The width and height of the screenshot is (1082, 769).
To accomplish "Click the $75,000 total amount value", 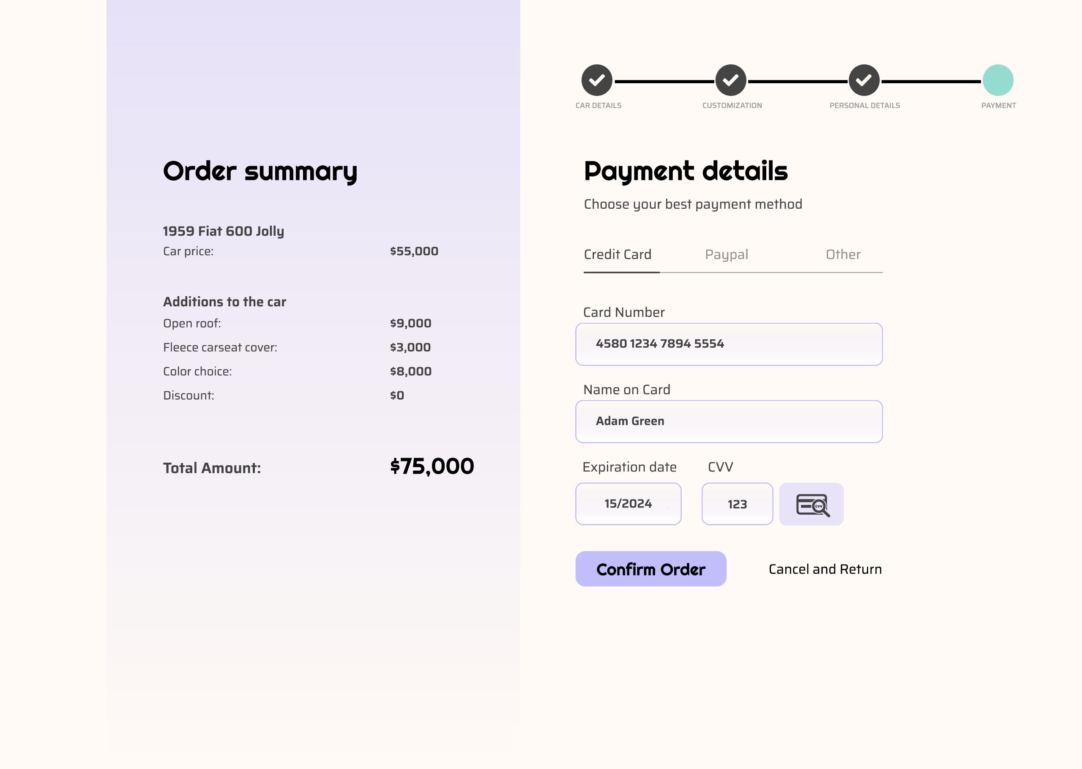I will pyautogui.click(x=432, y=466).
